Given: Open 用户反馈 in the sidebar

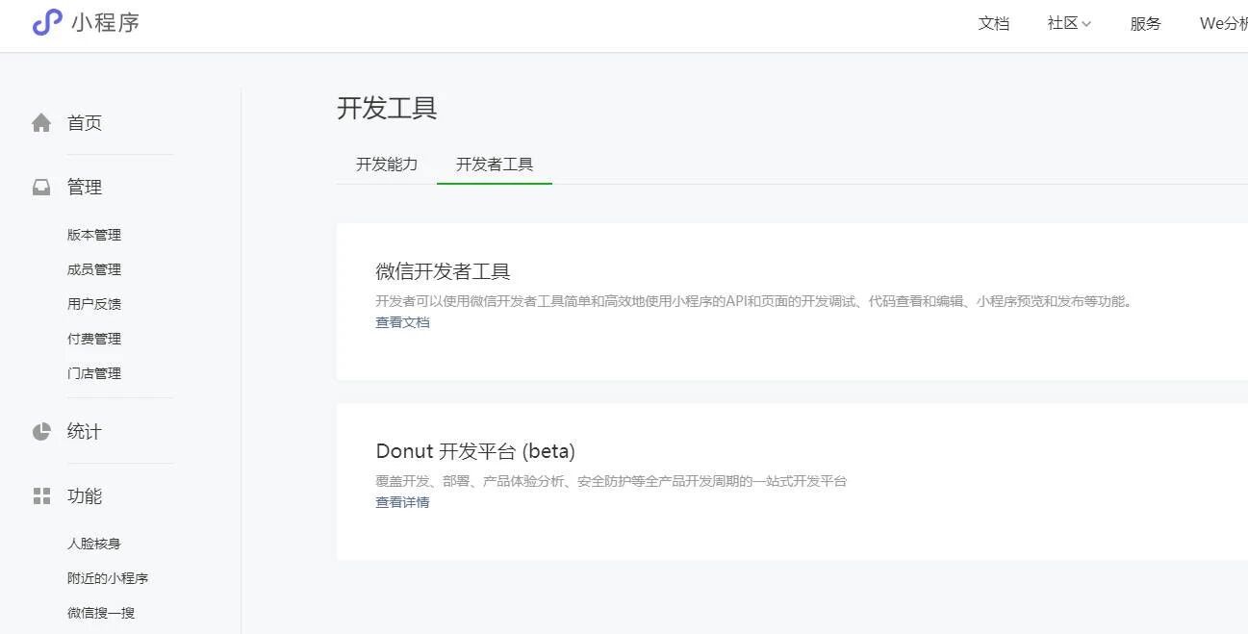Looking at the screenshot, I should click(94, 304).
